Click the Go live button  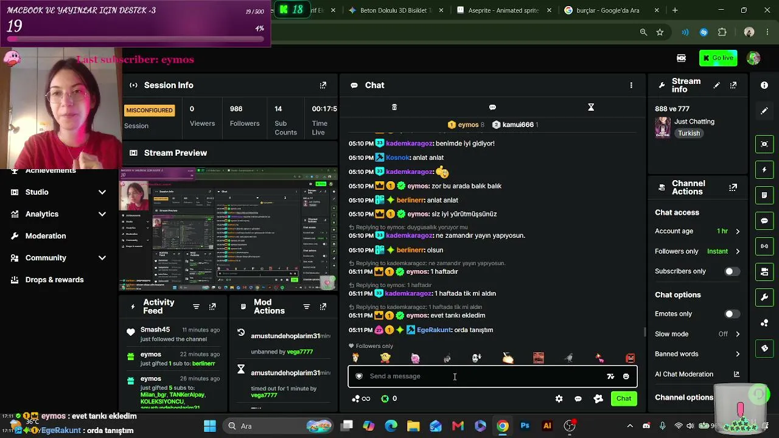(x=718, y=58)
